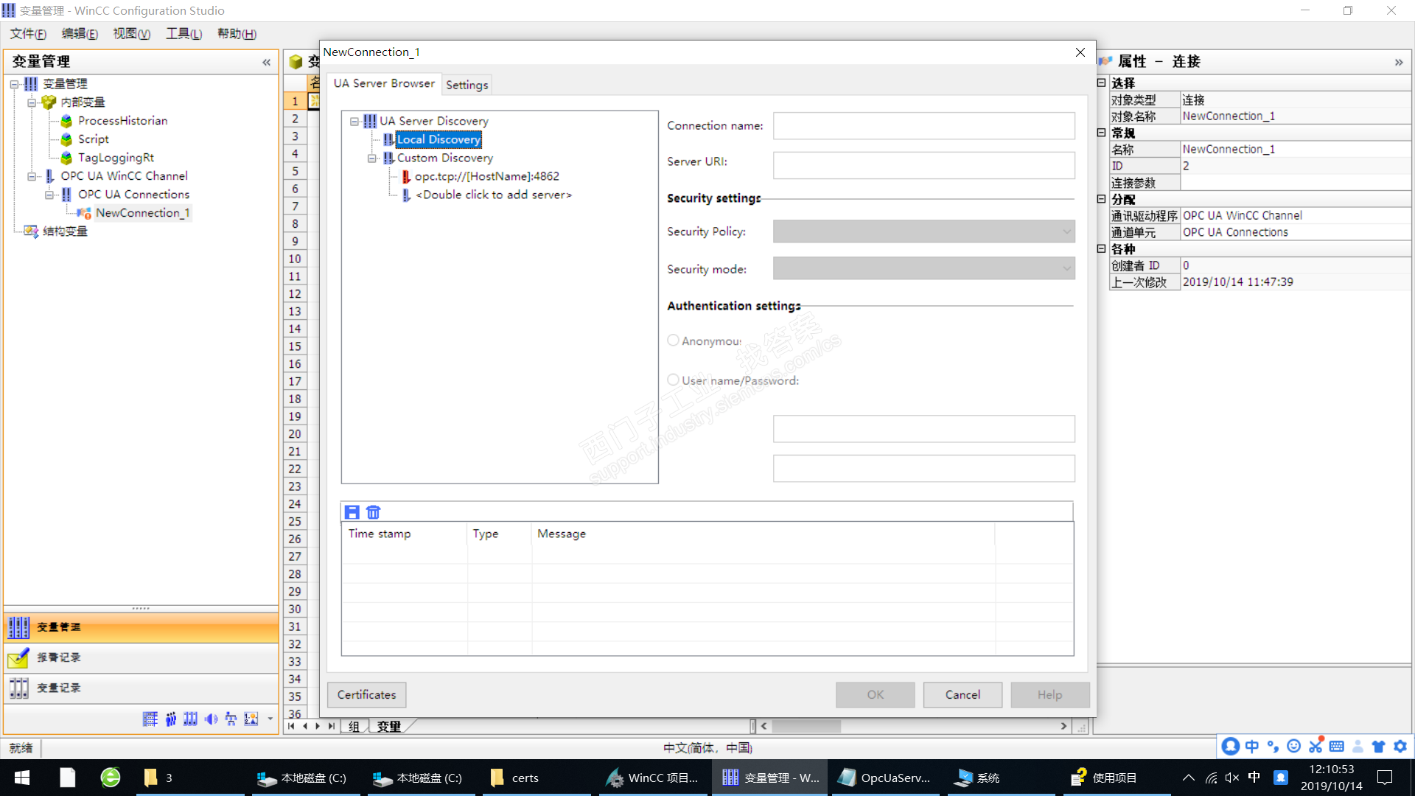The width and height of the screenshot is (1415, 796).
Task: Open the OpcUaServer taskbar application
Action: [885, 778]
